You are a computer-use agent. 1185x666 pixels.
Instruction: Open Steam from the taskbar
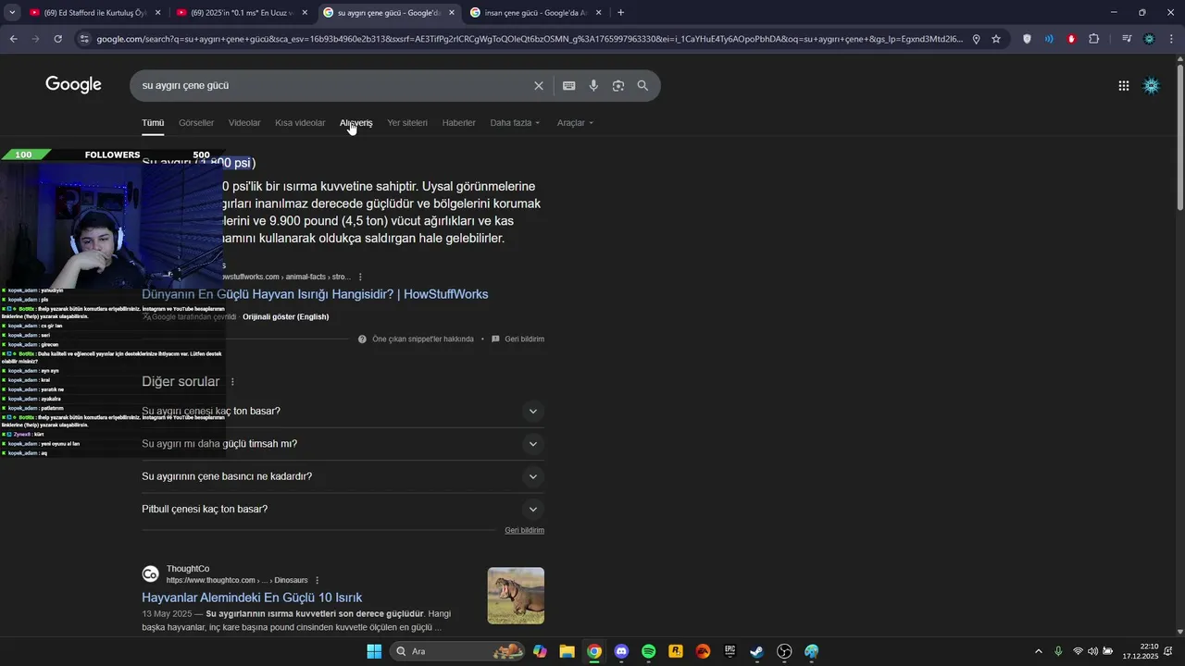pyautogui.click(x=757, y=651)
